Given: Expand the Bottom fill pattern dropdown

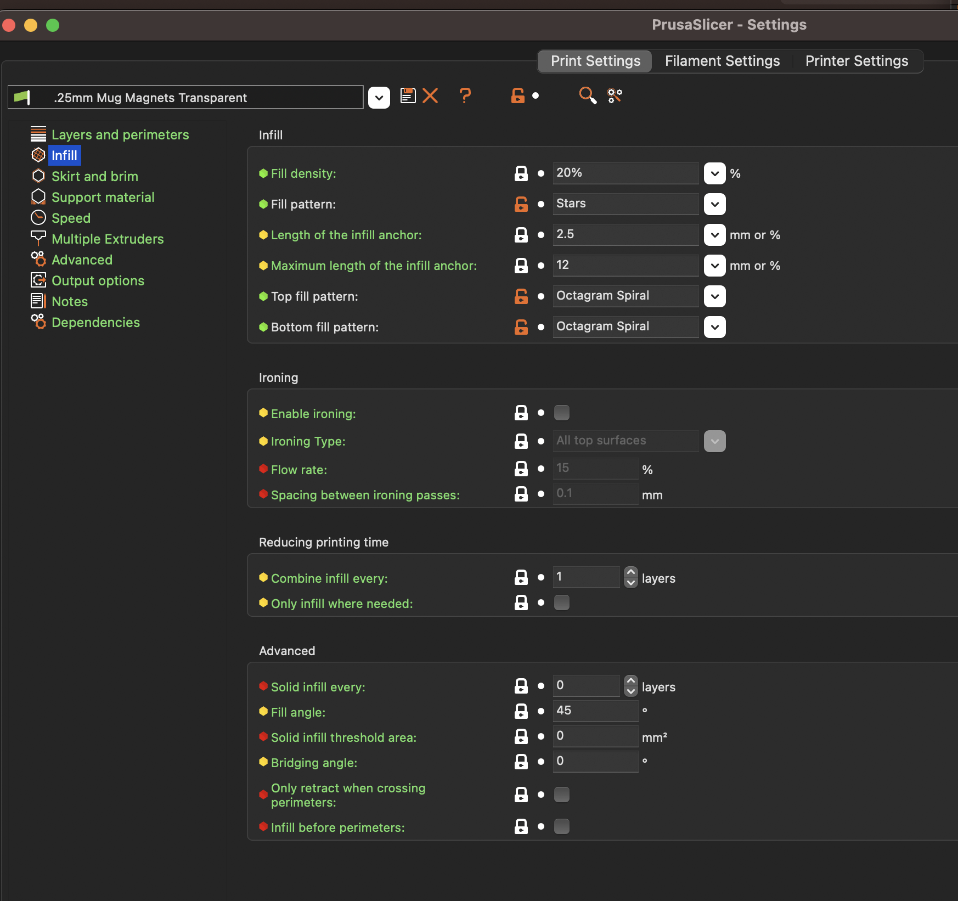Looking at the screenshot, I should click(714, 327).
